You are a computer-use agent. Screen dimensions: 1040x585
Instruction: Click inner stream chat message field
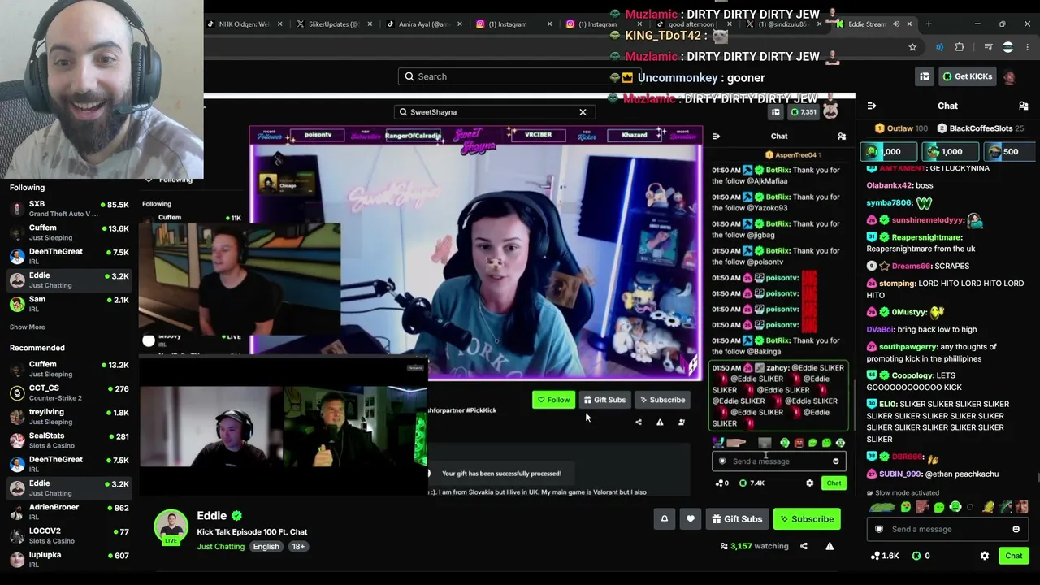[x=779, y=461]
